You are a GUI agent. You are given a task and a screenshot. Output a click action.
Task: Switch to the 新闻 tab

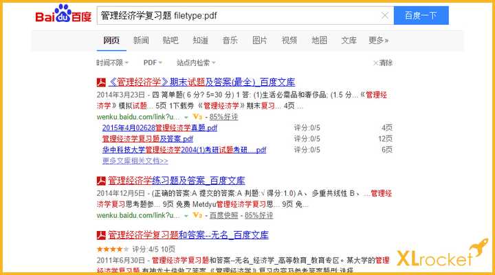click(141, 40)
